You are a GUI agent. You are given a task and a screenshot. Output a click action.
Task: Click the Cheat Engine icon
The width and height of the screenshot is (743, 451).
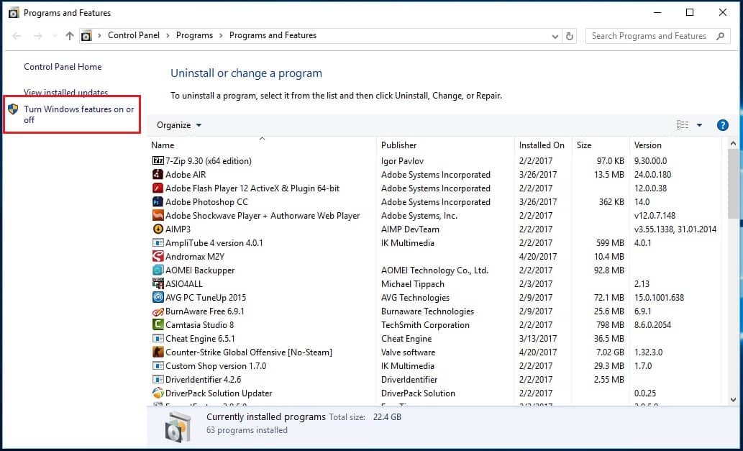(x=158, y=339)
